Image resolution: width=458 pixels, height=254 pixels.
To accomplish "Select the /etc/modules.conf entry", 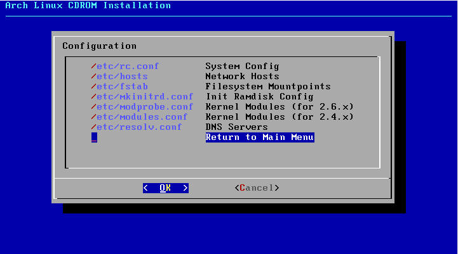I will tap(139, 117).
